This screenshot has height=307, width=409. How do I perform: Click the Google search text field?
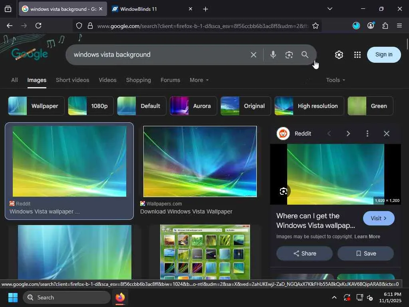tap(159, 54)
